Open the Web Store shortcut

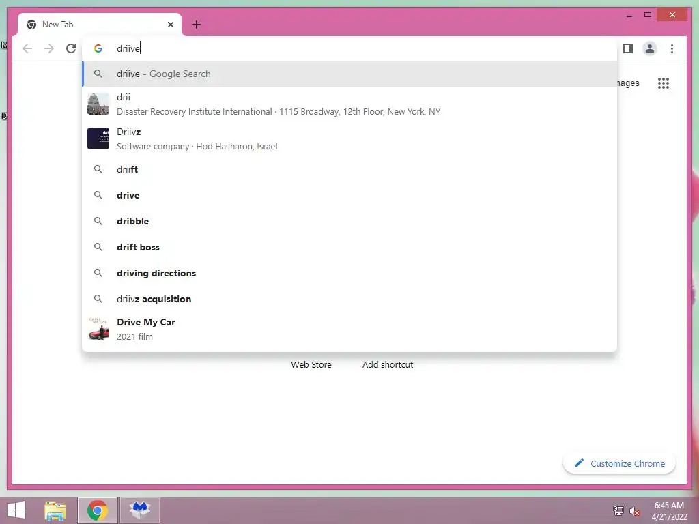[x=311, y=364]
